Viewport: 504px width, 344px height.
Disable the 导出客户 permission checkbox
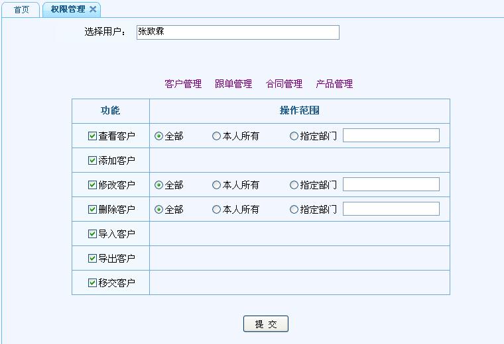click(92, 259)
